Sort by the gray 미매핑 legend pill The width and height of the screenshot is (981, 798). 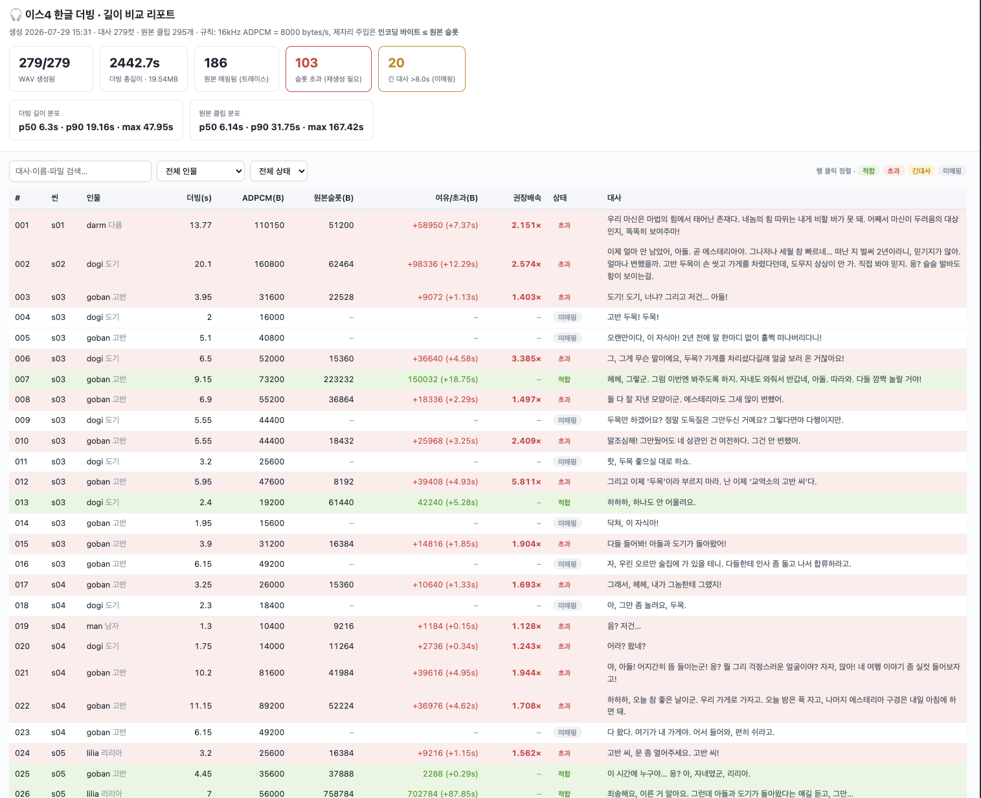[952, 171]
